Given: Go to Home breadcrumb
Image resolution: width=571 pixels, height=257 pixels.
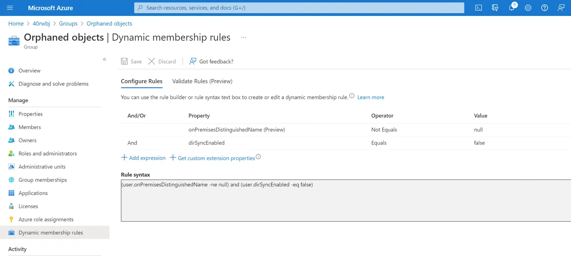Looking at the screenshot, I should [x=16, y=24].
